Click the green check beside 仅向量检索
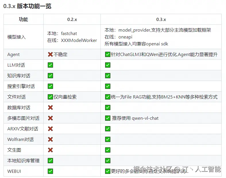 click(x=50, y=97)
